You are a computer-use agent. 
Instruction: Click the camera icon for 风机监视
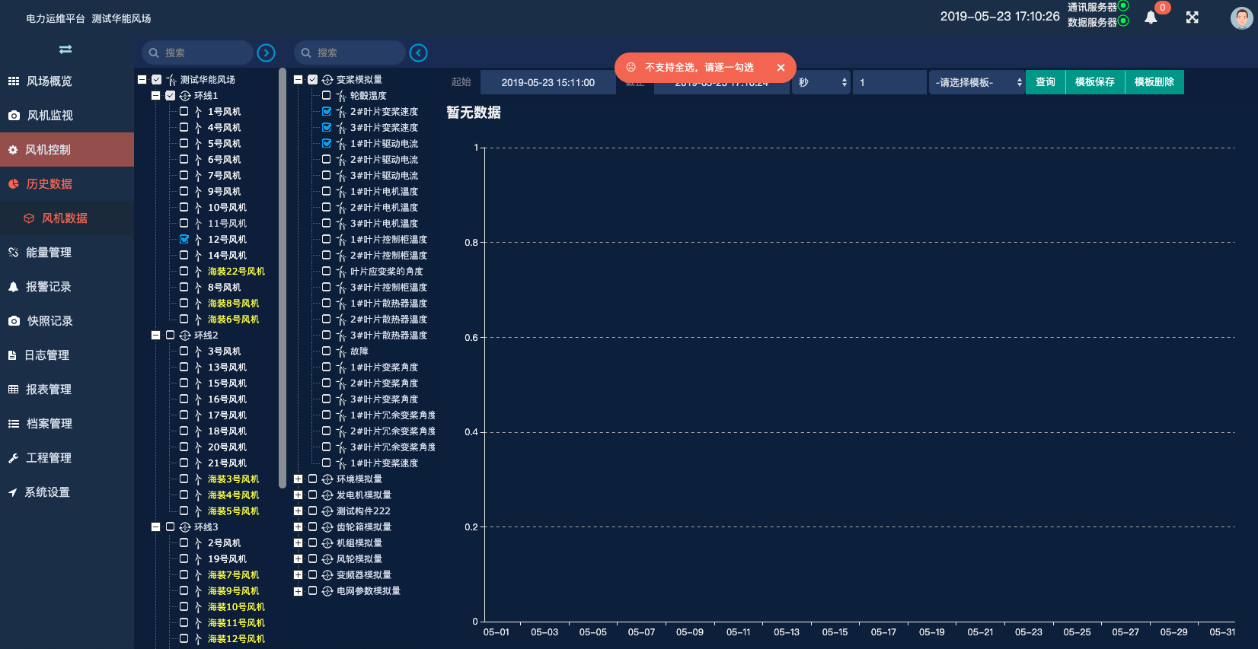(14, 116)
